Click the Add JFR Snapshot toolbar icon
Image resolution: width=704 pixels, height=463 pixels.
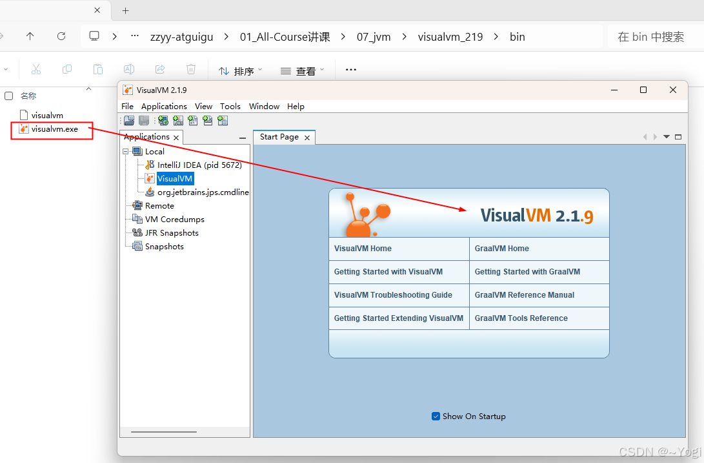(x=207, y=121)
